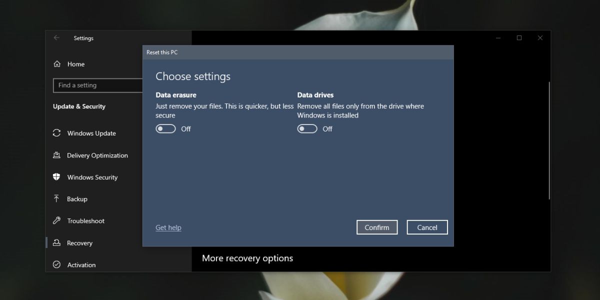Open Windows Update settings page
Viewport: 600px width, 300px height.
[x=91, y=133]
